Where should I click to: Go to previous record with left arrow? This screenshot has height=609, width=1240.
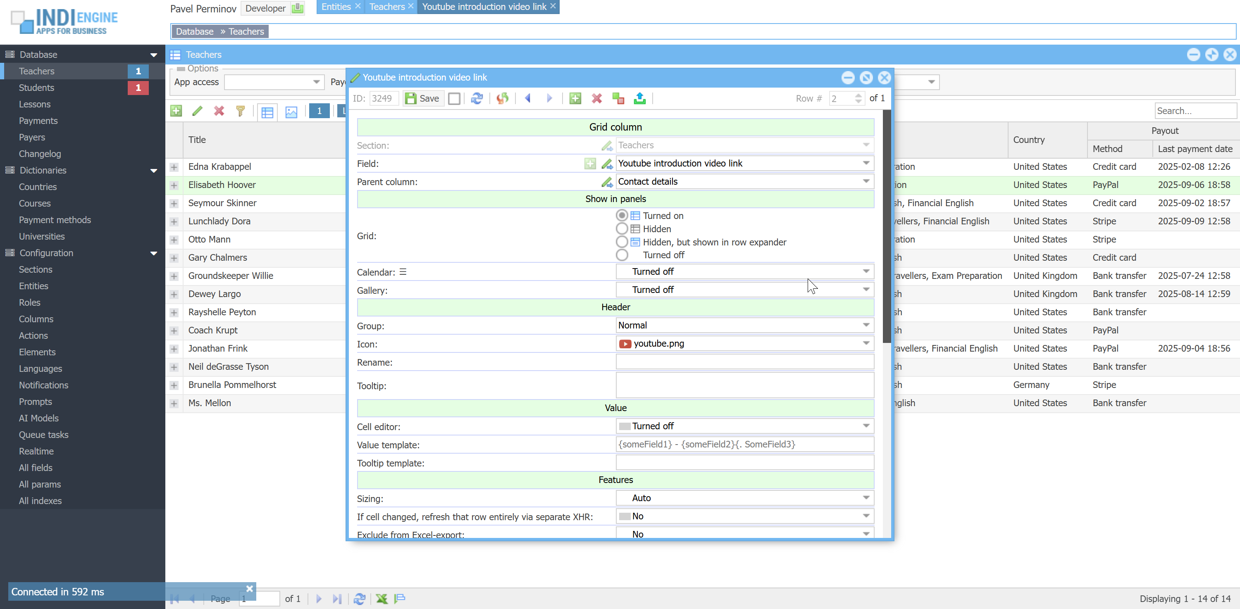[x=527, y=98]
